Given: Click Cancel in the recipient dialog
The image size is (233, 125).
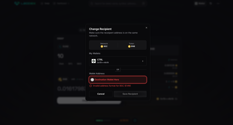Looking at the screenshot, I should click(x=101, y=94).
